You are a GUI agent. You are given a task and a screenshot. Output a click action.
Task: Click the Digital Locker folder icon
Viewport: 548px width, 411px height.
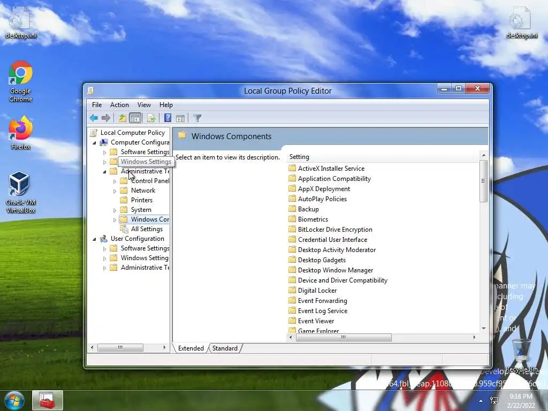[x=292, y=291]
